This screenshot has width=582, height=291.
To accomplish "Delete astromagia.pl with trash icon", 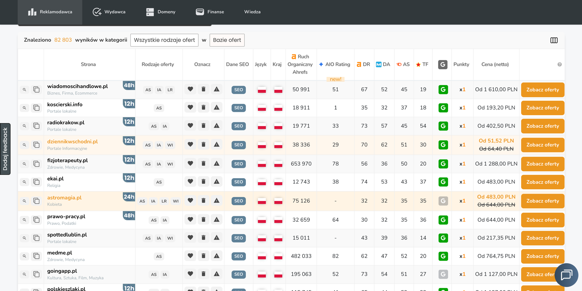I will point(203,201).
